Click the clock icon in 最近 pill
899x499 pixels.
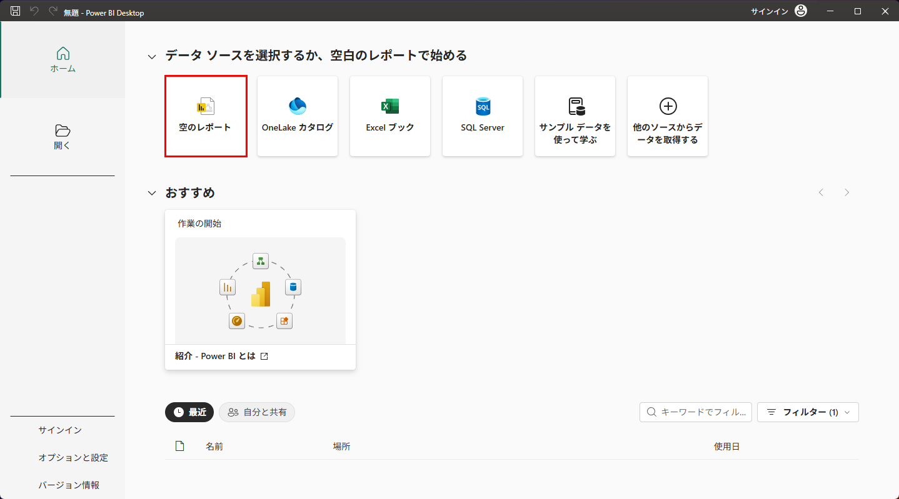tap(179, 412)
